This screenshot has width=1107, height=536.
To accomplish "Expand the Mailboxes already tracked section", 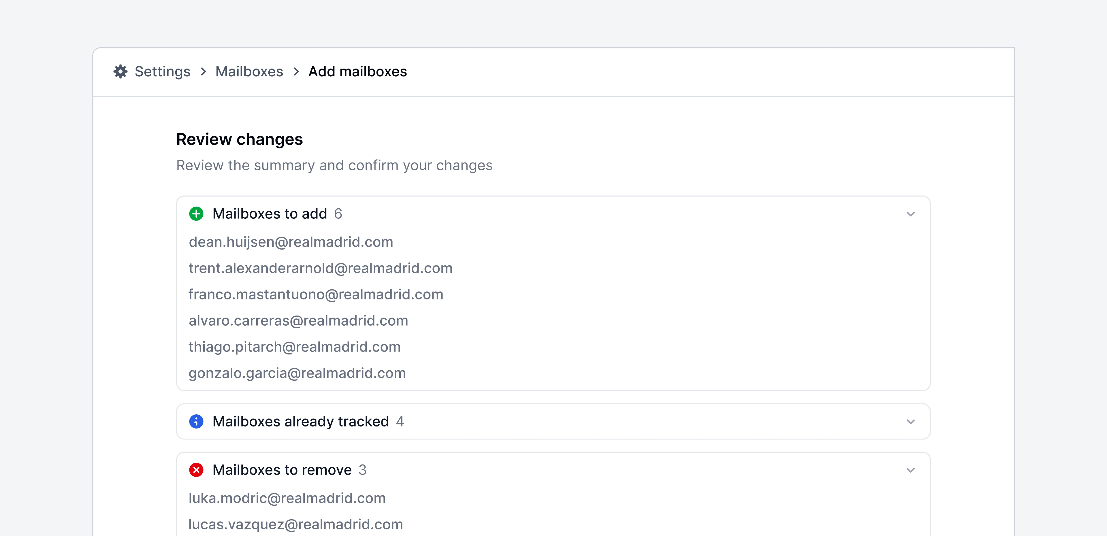I will coord(910,422).
